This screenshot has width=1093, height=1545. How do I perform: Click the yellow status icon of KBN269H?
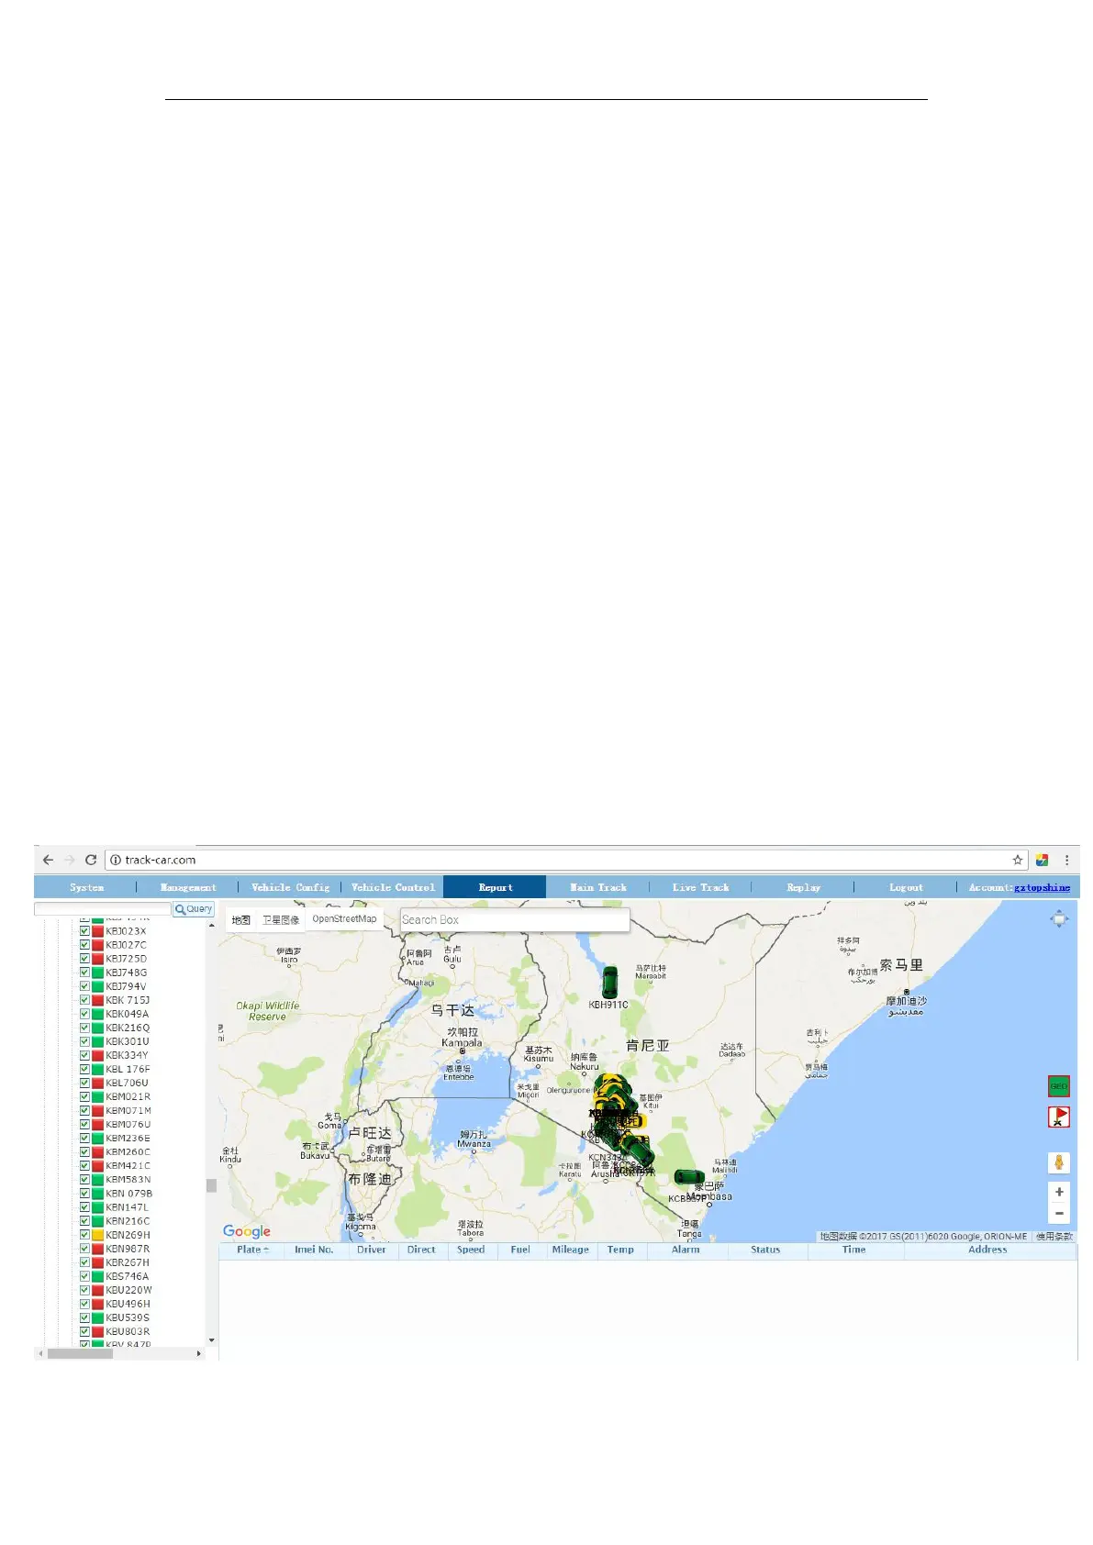pos(97,1235)
